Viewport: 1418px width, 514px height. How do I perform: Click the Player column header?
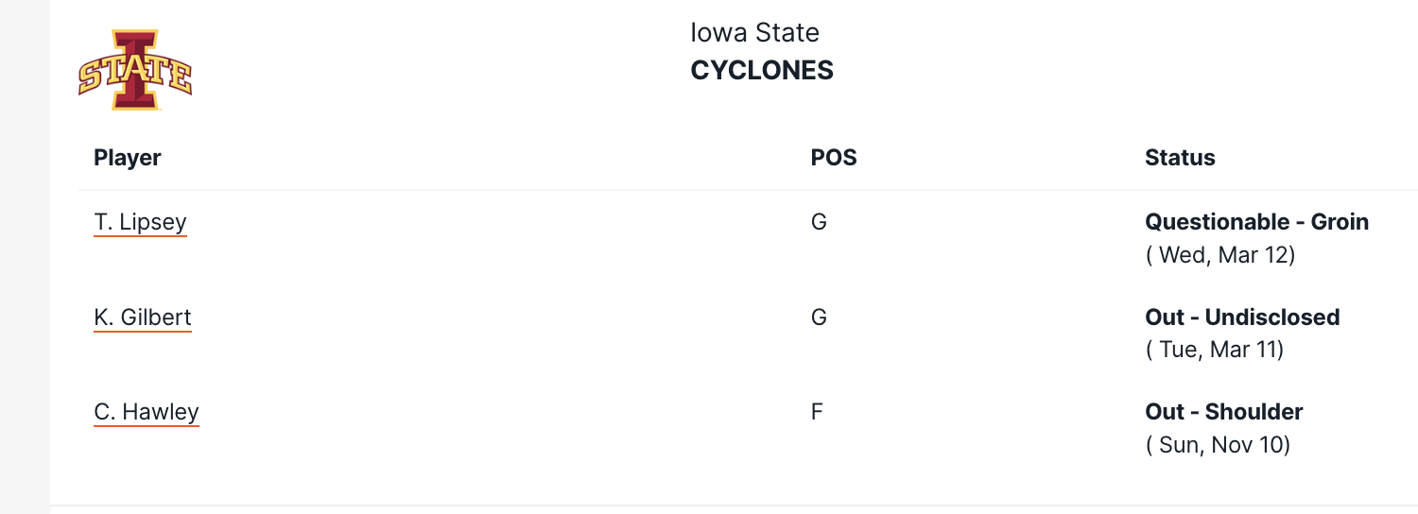click(x=128, y=157)
